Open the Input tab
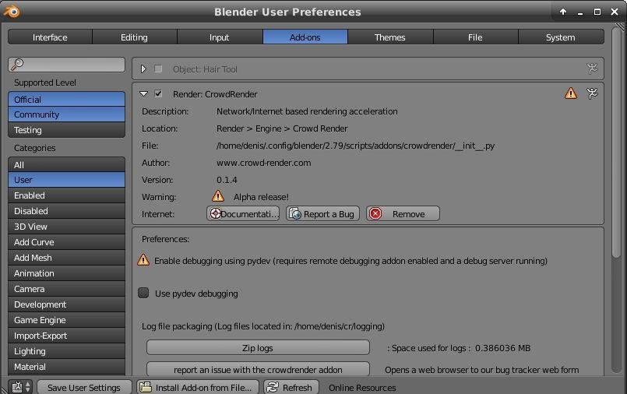The image size is (627, 394). tap(220, 37)
